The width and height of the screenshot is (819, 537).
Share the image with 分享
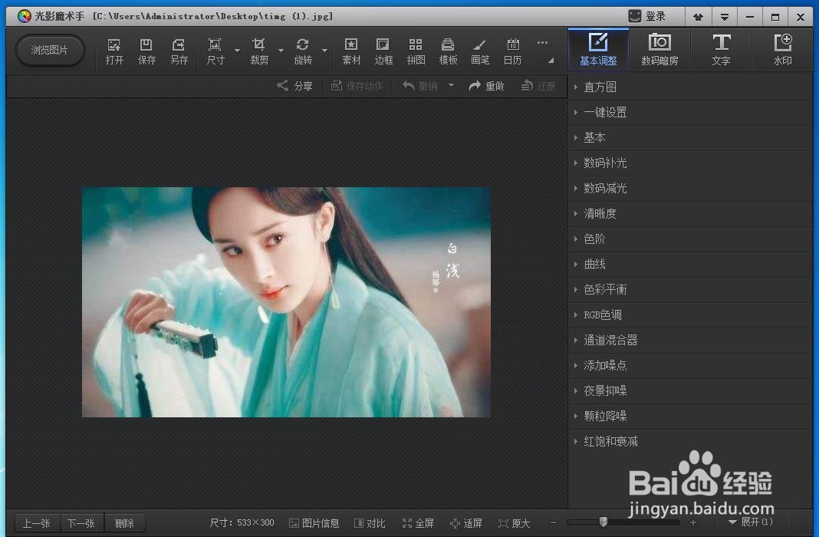click(294, 86)
